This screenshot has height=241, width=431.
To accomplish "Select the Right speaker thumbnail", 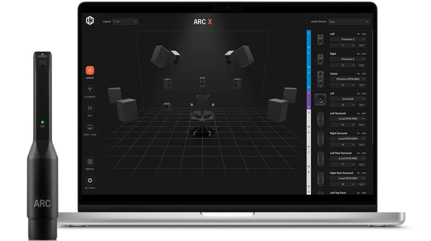I will point(320,60).
